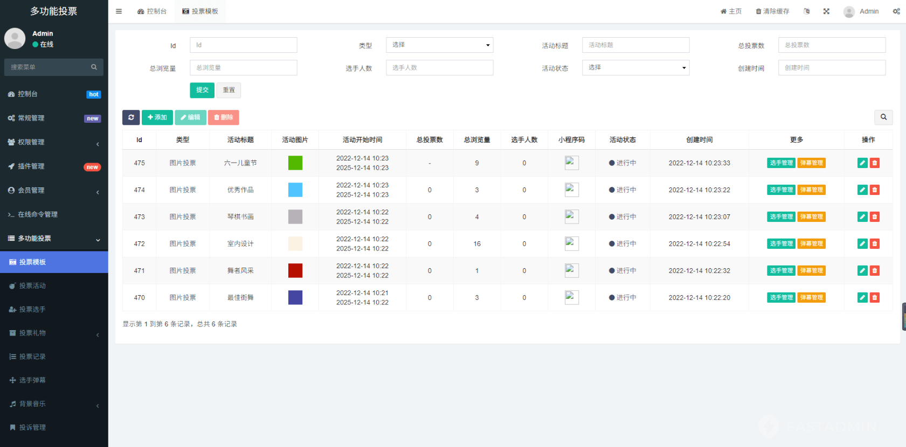Edit row 472 with pencil icon
The height and width of the screenshot is (447, 906).
pyautogui.click(x=862, y=244)
